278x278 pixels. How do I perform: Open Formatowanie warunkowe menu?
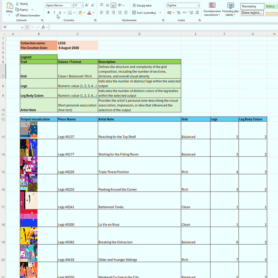212,9
